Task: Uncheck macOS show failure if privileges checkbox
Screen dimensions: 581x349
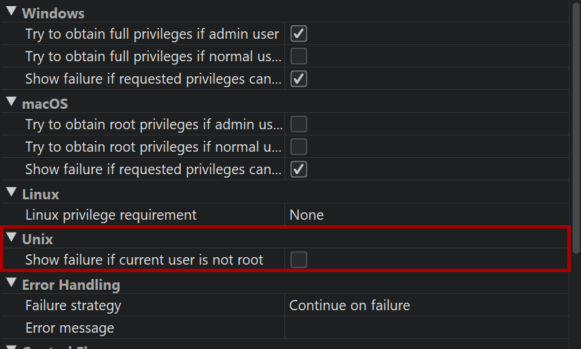Action: click(299, 169)
